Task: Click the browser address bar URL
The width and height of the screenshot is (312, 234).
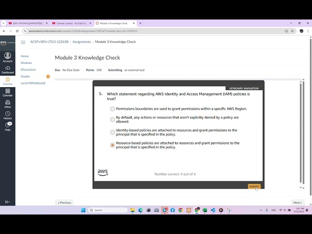Action: point(83,31)
